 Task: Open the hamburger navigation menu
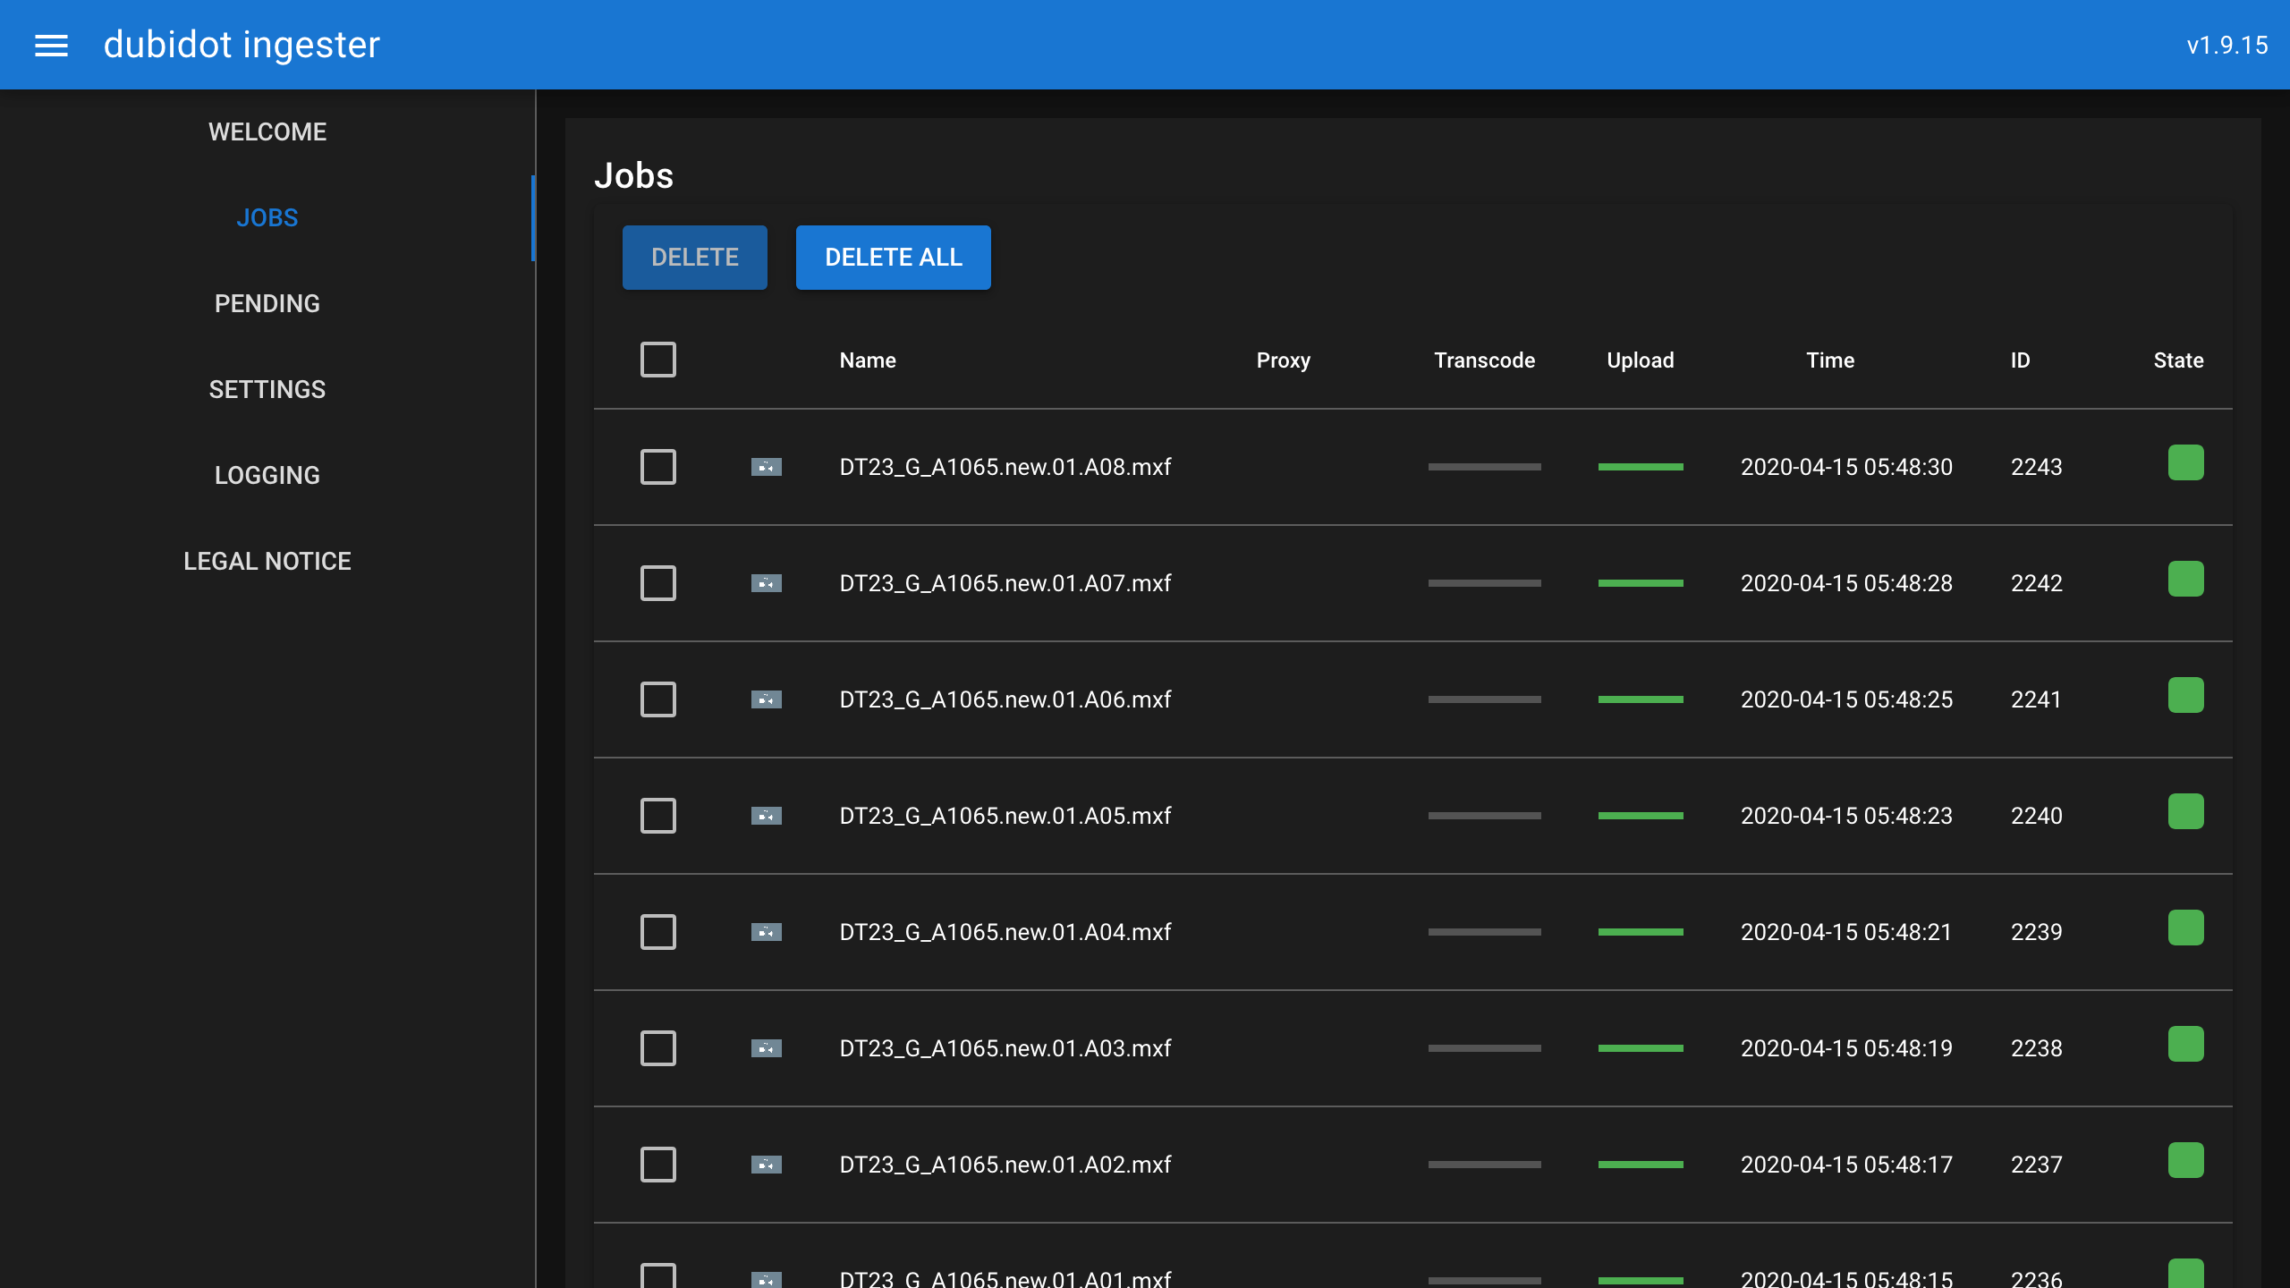click(x=51, y=45)
